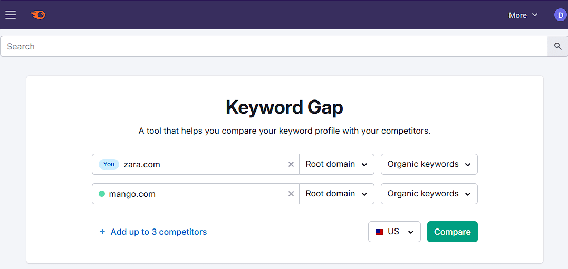Screen dimensions: 568x269
Task: Open Organic keywords dropdown for mango.com
Action: [x=429, y=194]
